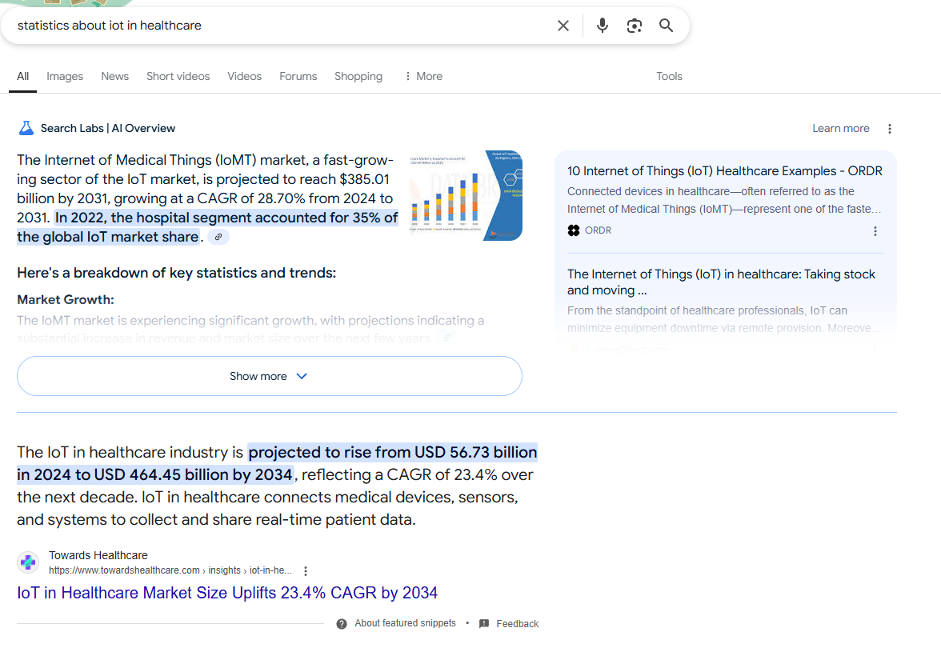Image resolution: width=941 pixels, height=660 pixels.
Task: Expand AI Overview with Show more
Action: point(270,376)
